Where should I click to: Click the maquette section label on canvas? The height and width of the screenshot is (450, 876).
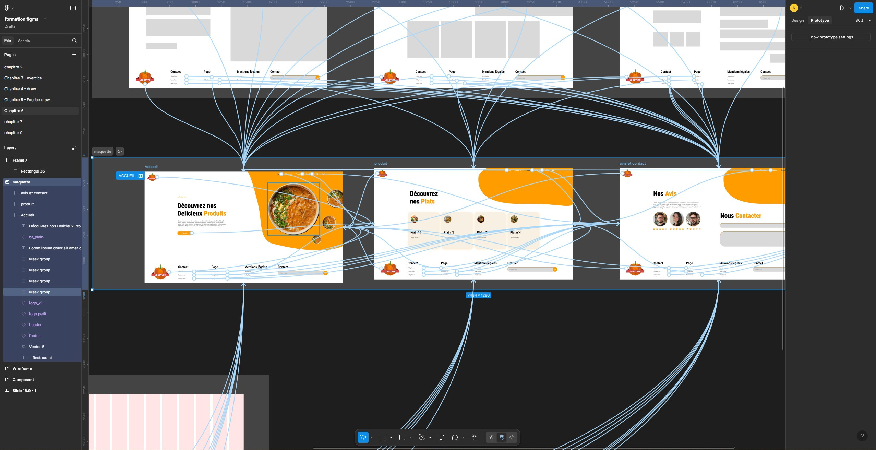pyautogui.click(x=103, y=151)
